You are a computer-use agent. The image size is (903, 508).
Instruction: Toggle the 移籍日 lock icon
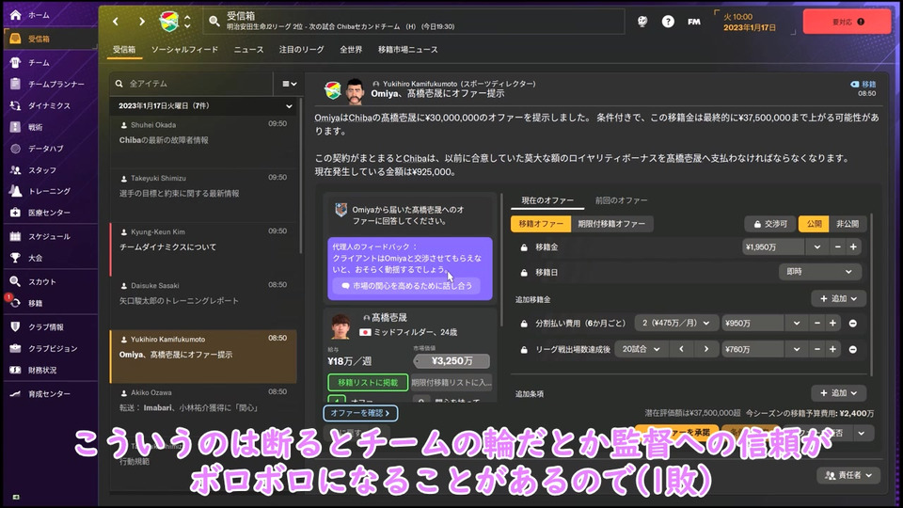524,272
